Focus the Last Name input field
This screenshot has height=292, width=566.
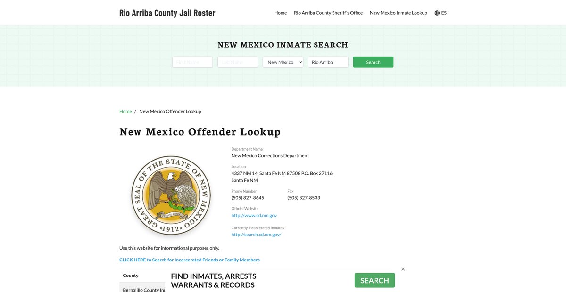coord(238,62)
